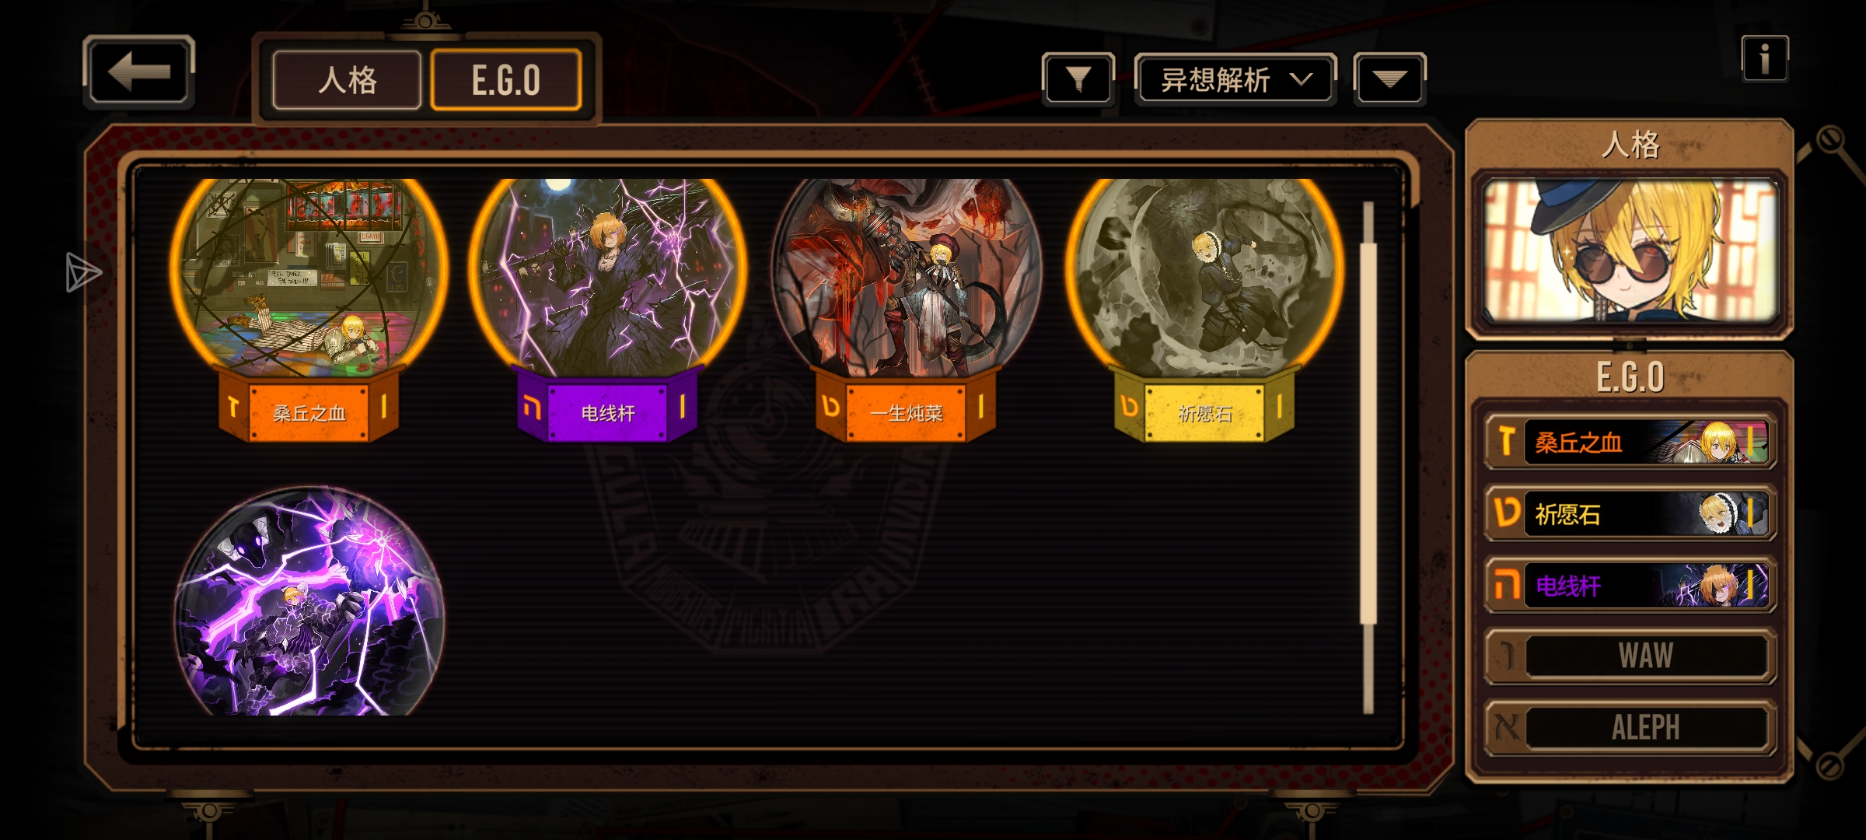Open the filter funnel icon

pos(1078,79)
